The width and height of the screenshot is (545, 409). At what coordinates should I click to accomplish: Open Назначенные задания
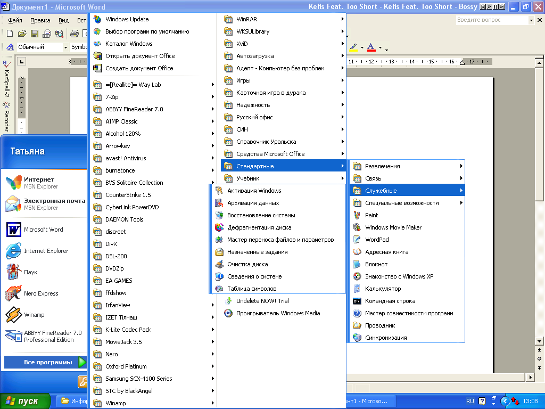point(279,252)
